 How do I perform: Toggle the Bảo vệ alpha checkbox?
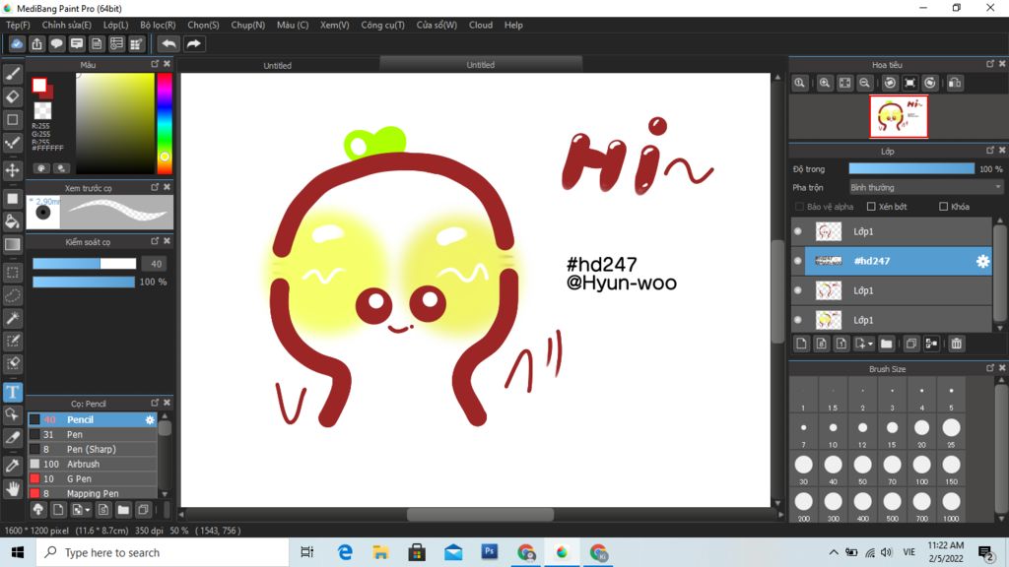(x=799, y=207)
